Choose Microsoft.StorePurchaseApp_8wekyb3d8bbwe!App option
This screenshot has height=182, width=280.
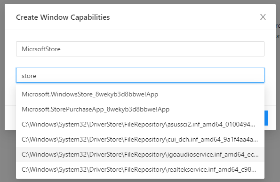point(140,109)
